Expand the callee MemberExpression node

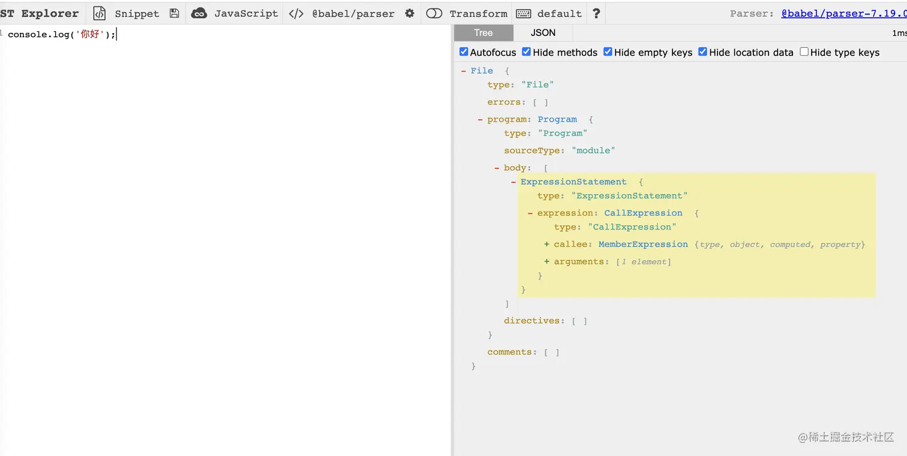(x=547, y=244)
